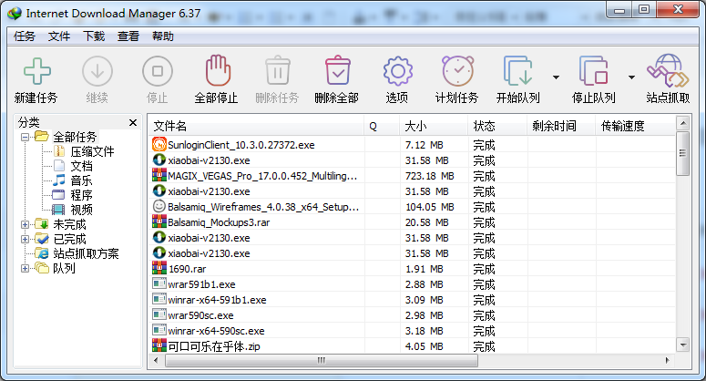Screen dimensions: 706x381
Task: Click the SunloginClient file icon
Action: pyautogui.click(x=159, y=144)
